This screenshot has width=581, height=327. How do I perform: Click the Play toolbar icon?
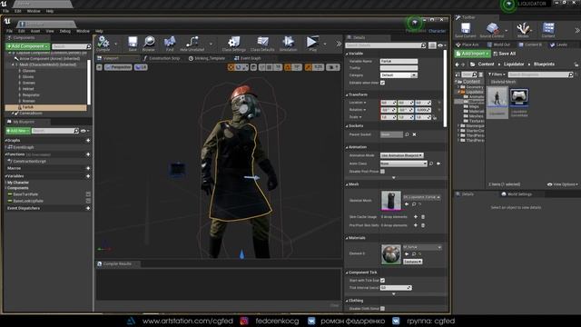312,44
